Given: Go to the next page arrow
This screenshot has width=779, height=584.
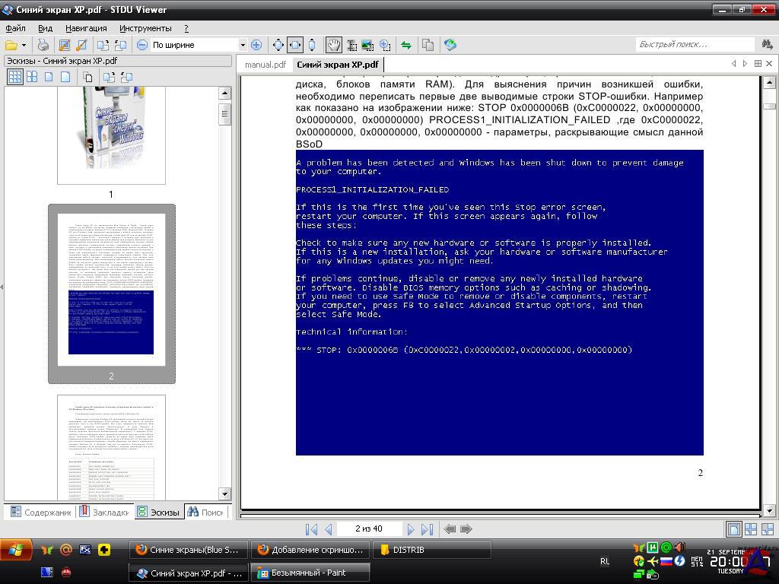Looking at the screenshot, I should tap(411, 528).
